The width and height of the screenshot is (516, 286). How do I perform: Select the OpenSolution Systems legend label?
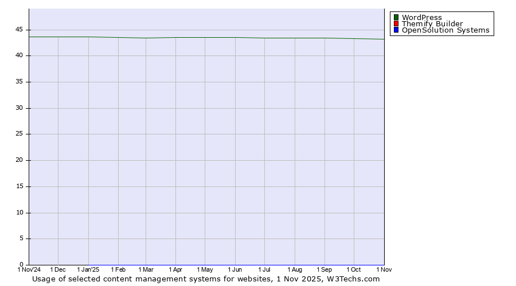445,30
